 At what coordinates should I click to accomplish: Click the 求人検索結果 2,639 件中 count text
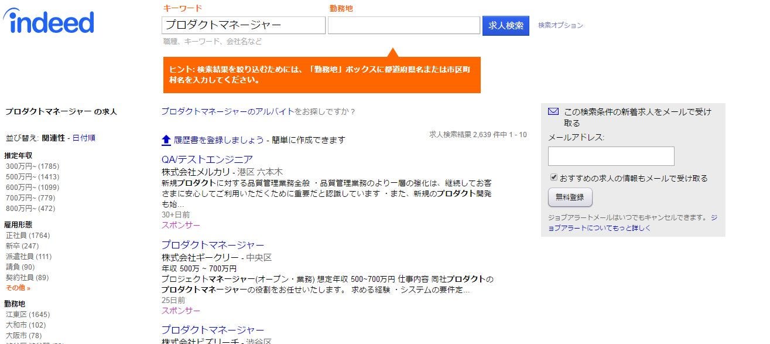478,134
